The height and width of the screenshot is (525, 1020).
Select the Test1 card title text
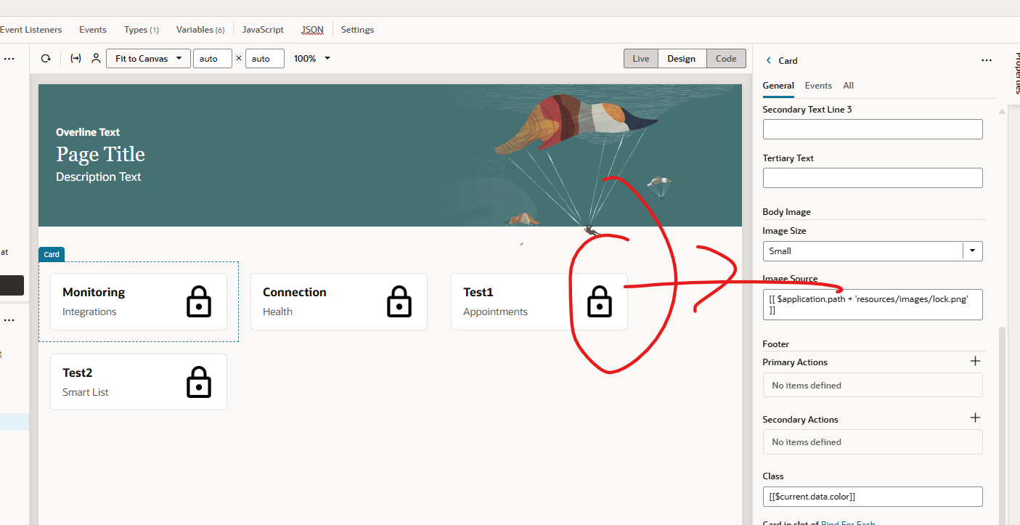[x=478, y=292]
